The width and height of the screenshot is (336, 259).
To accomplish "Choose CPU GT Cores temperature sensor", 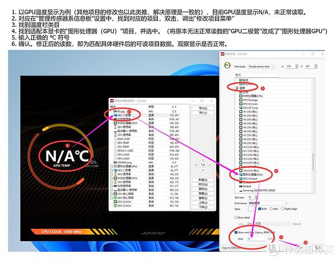I will pyautogui.click(x=250, y=108).
